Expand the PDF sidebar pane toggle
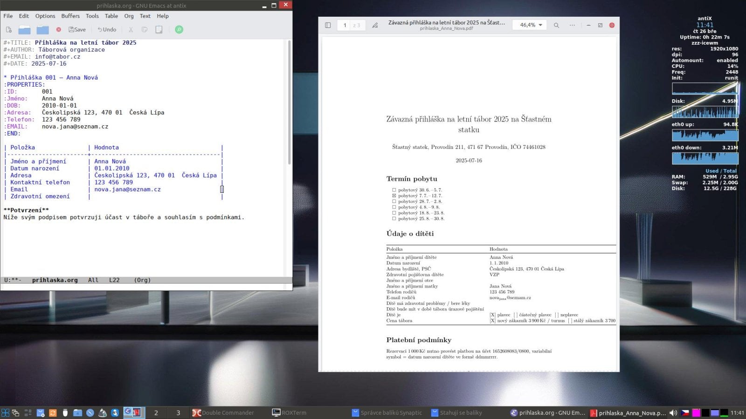The width and height of the screenshot is (746, 419). 327,25
